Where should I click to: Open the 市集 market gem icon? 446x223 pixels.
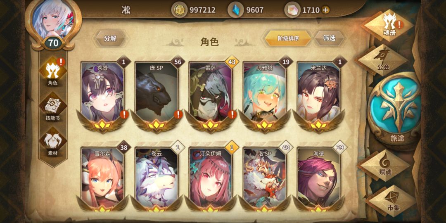click(x=394, y=201)
